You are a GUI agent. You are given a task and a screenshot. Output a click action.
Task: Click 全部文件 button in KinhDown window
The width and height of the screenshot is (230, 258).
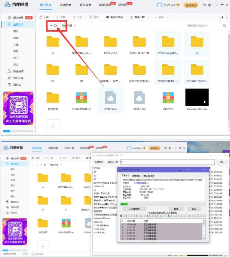(x=99, y=162)
